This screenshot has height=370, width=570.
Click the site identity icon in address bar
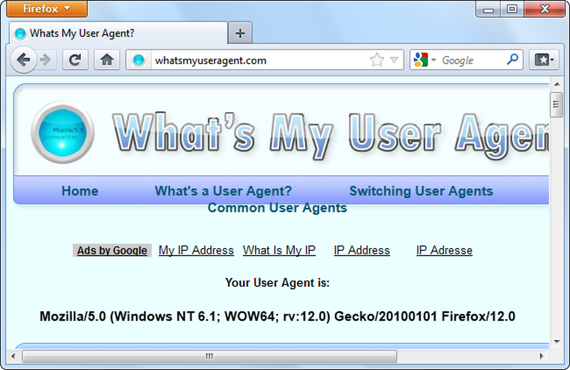139,60
